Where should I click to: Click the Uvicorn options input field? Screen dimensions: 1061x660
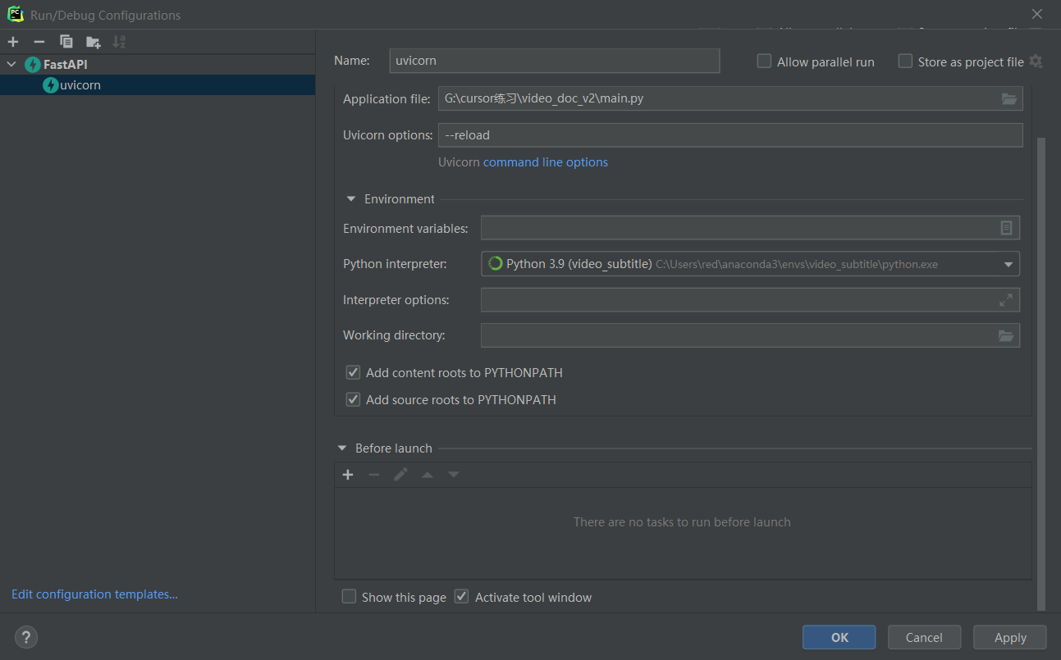[729, 135]
